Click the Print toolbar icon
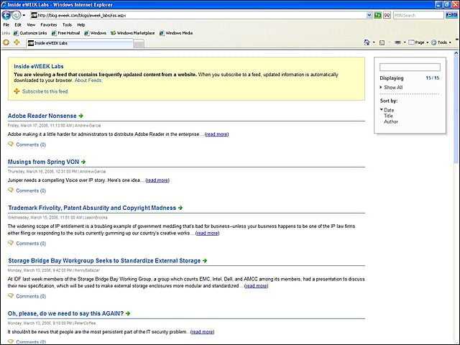This screenshot has width=460, height=345. 397,42
